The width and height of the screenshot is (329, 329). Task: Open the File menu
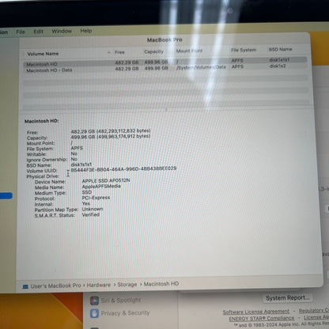pyautogui.click(x=21, y=32)
